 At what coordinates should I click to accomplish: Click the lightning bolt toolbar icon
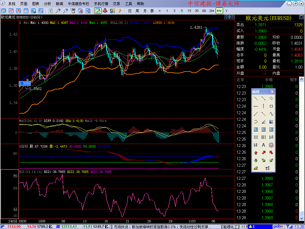pos(120,11)
